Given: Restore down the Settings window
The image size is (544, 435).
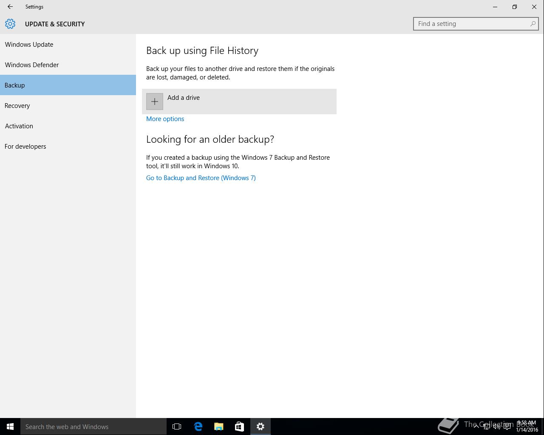Looking at the screenshot, I should [x=515, y=7].
